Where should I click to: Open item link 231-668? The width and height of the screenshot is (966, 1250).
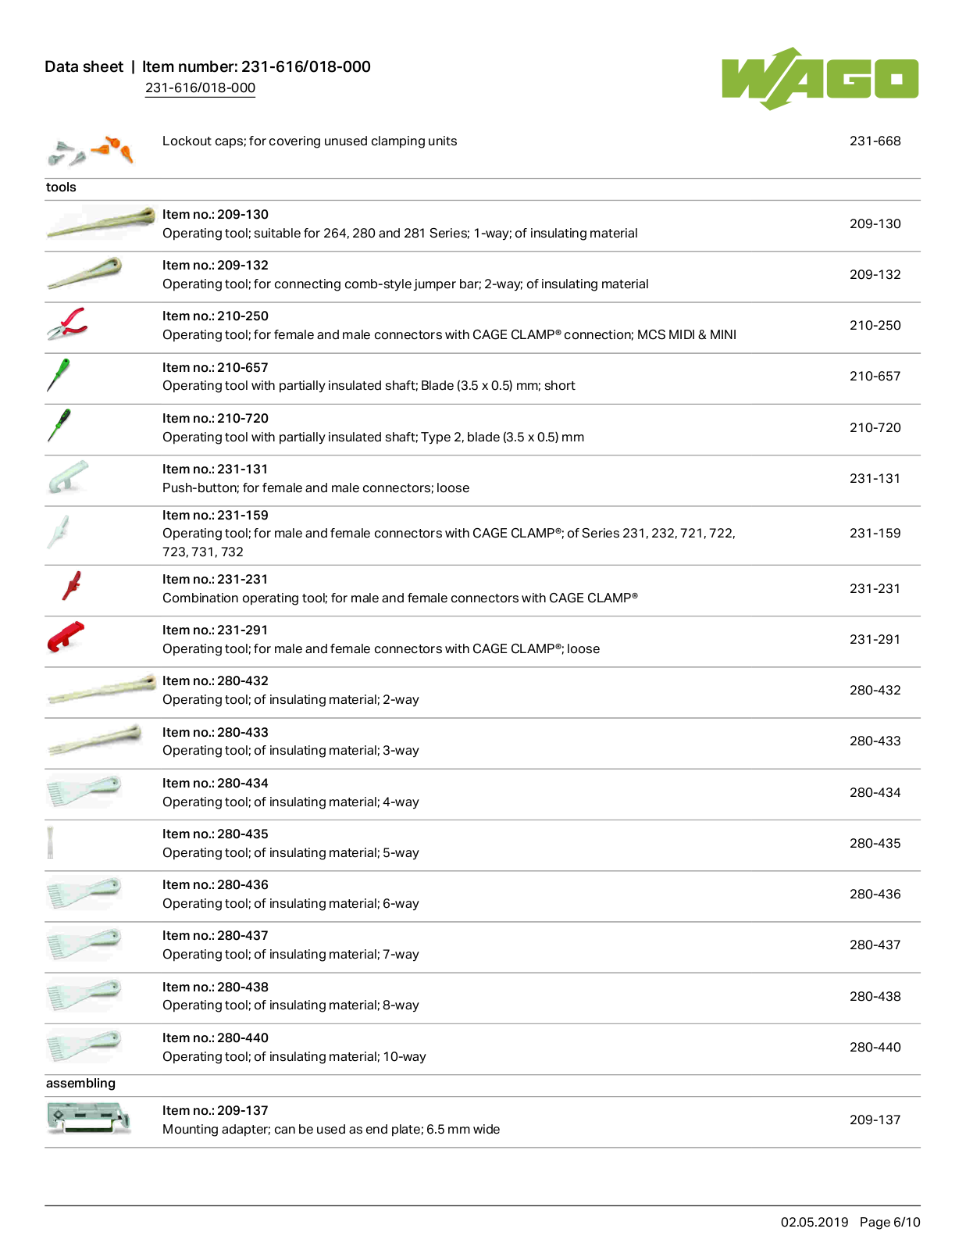(x=875, y=141)
